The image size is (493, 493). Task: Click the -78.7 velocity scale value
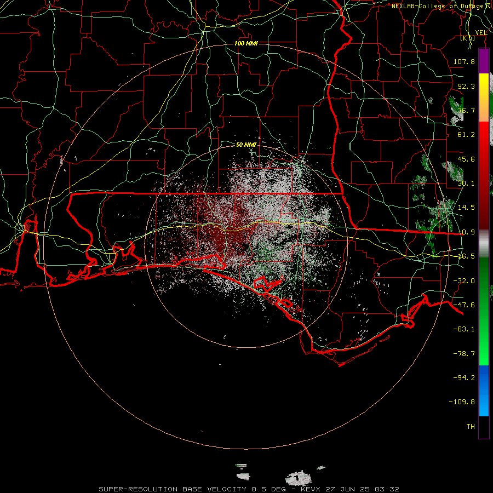click(x=464, y=354)
